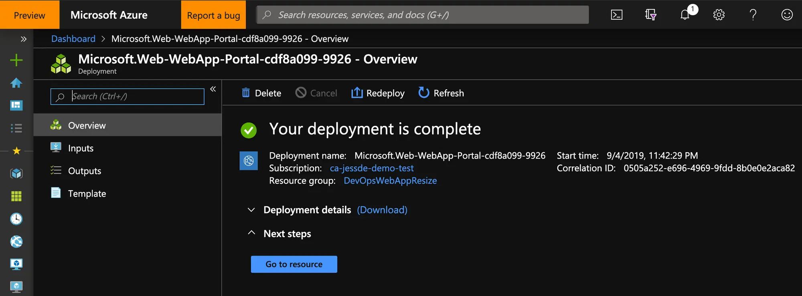The width and height of the screenshot is (802, 296).
Task: Open the Help question mark menu
Action: click(x=753, y=15)
